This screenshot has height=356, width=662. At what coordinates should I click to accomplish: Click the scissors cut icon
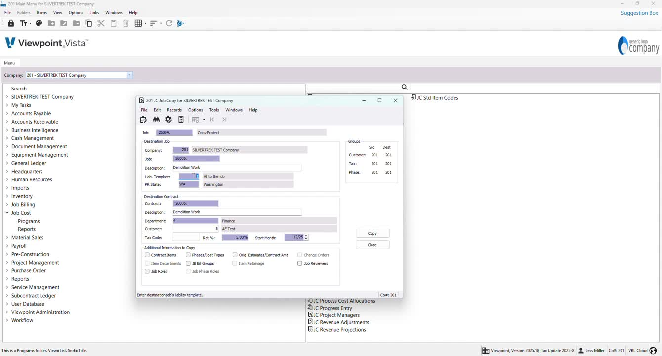(x=101, y=23)
